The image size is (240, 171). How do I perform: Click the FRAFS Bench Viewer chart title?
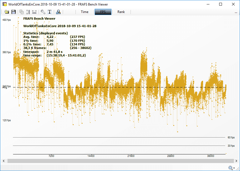(39, 19)
